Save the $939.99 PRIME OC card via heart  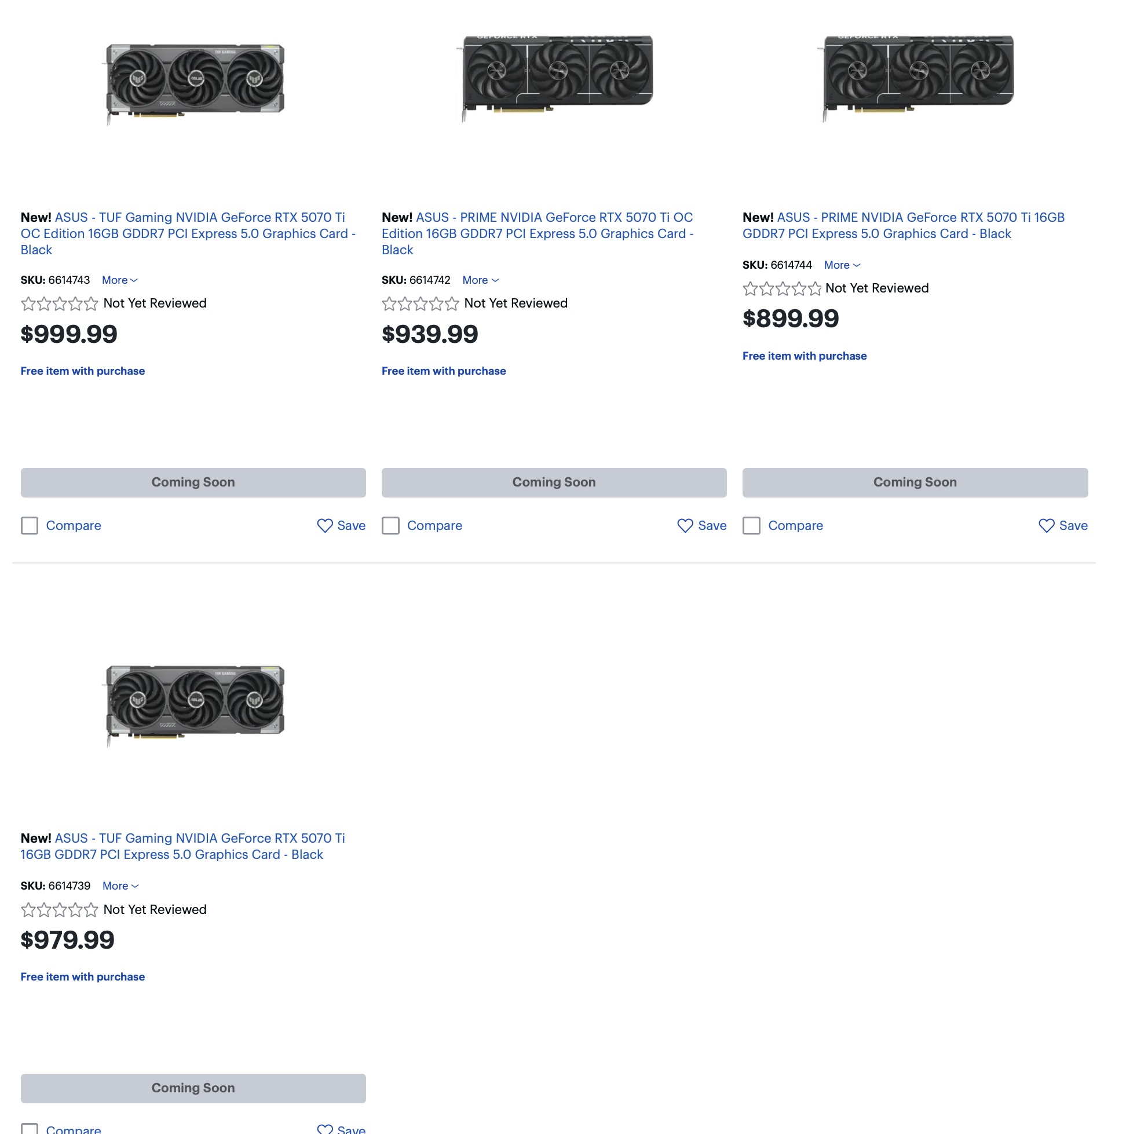685,526
